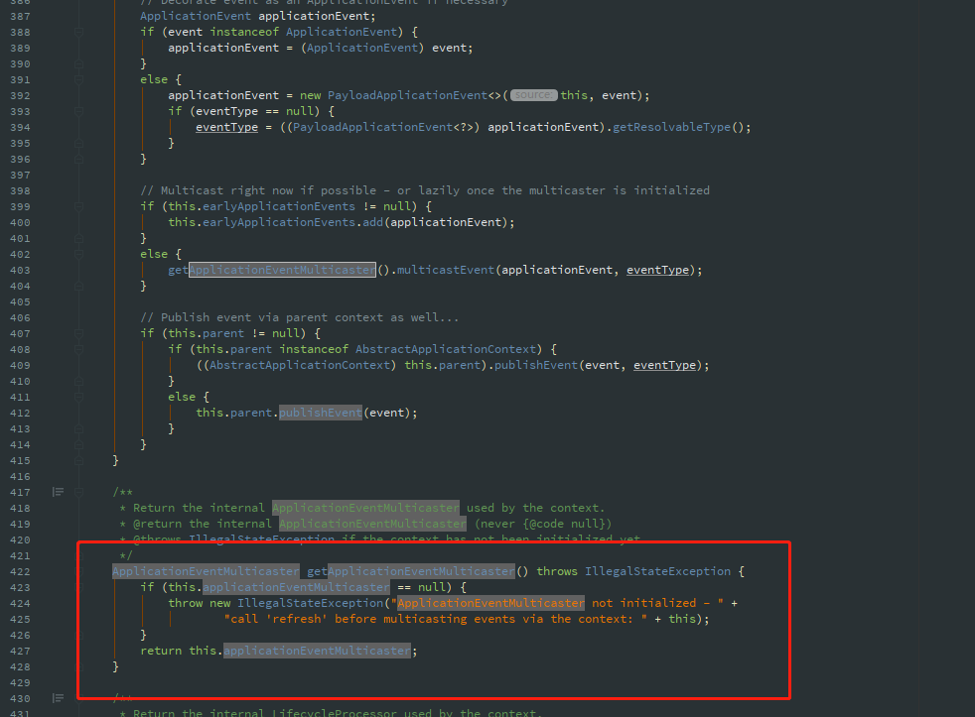
Task: Click the fold end marker on line 415
Action: pyautogui.click(x=79, y=460)
